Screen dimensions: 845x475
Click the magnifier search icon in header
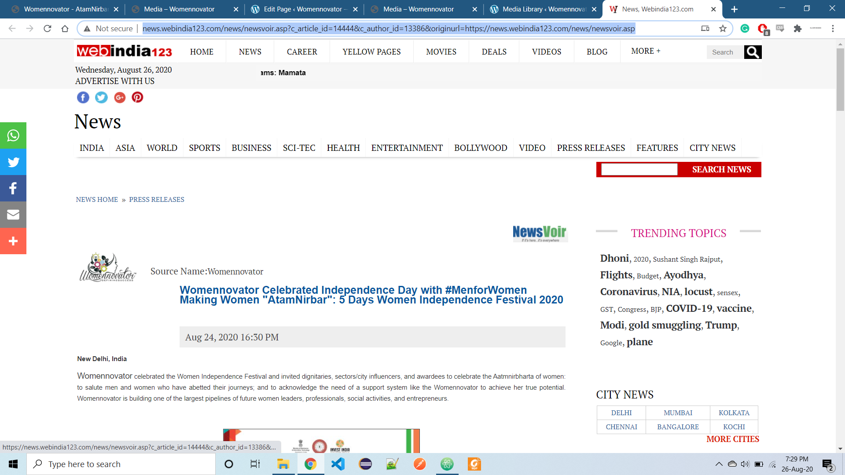[753, 52]
